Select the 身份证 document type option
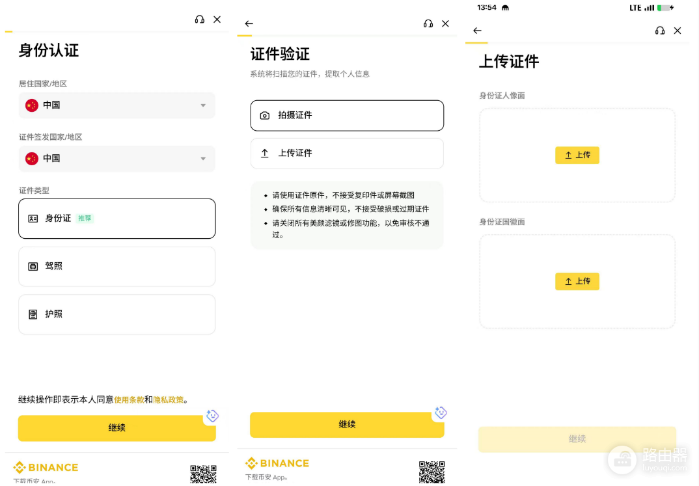Screen dimensions: 699x486 tap(116, 218)
